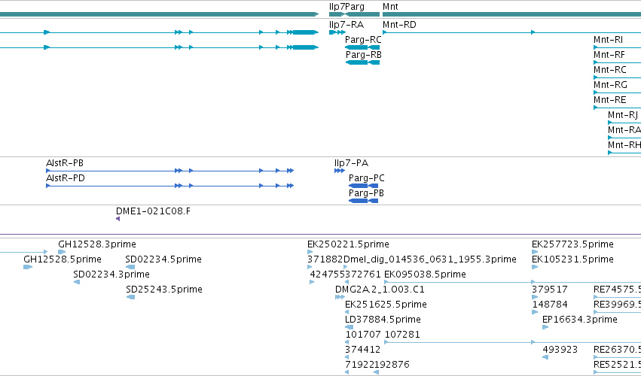Click the Mnt-RI transcript label
Image resolution: width=641 pixels, height=376 pixels.
coord(609,40)
